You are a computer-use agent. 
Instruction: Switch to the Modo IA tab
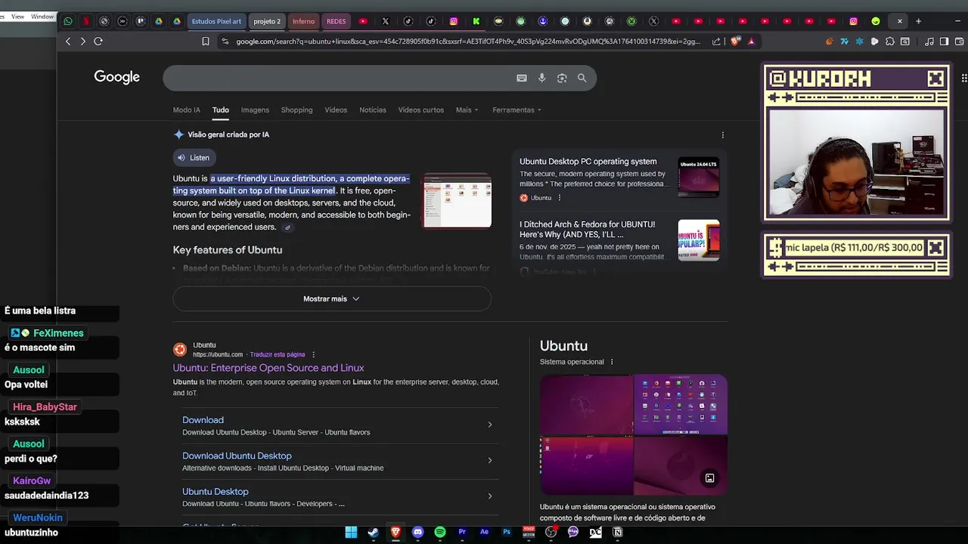click(186, 110)
